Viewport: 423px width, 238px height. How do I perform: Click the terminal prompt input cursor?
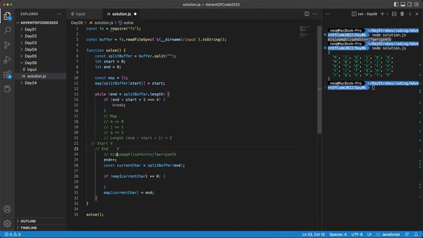pos(373,87)
